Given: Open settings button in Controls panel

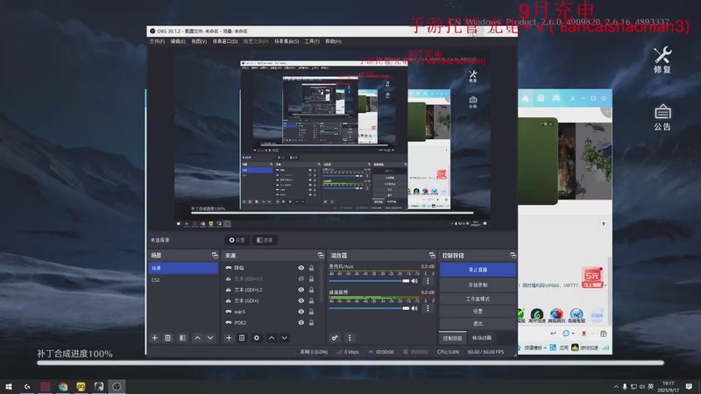Looking at the screenshot, I should (478, 311).
